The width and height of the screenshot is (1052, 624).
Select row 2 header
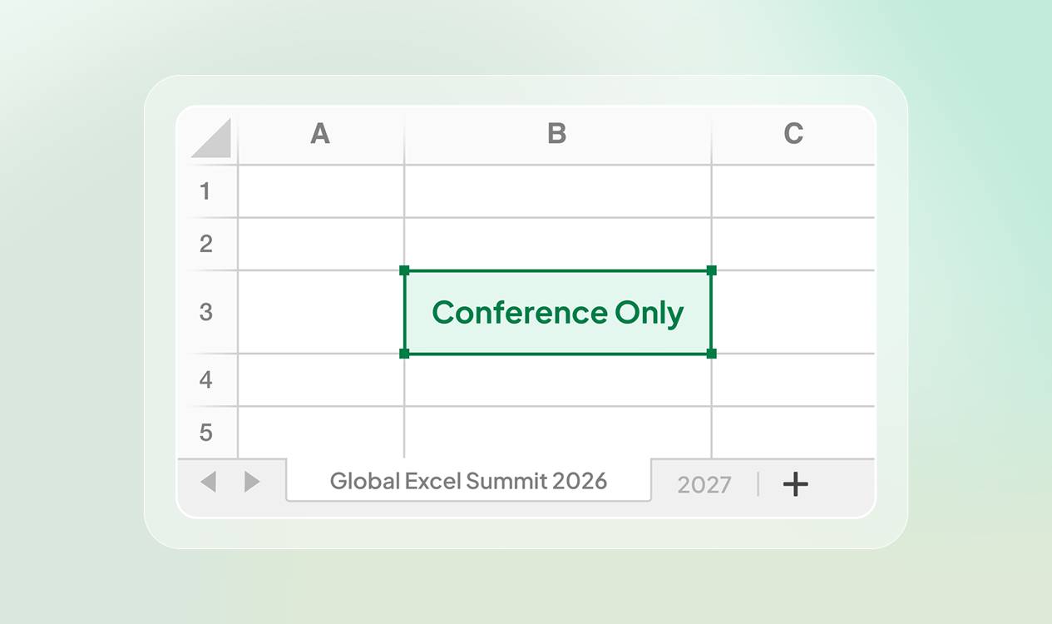(206, 244)
